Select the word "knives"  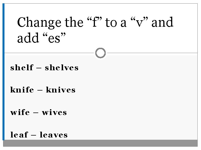tap(61, 90)
